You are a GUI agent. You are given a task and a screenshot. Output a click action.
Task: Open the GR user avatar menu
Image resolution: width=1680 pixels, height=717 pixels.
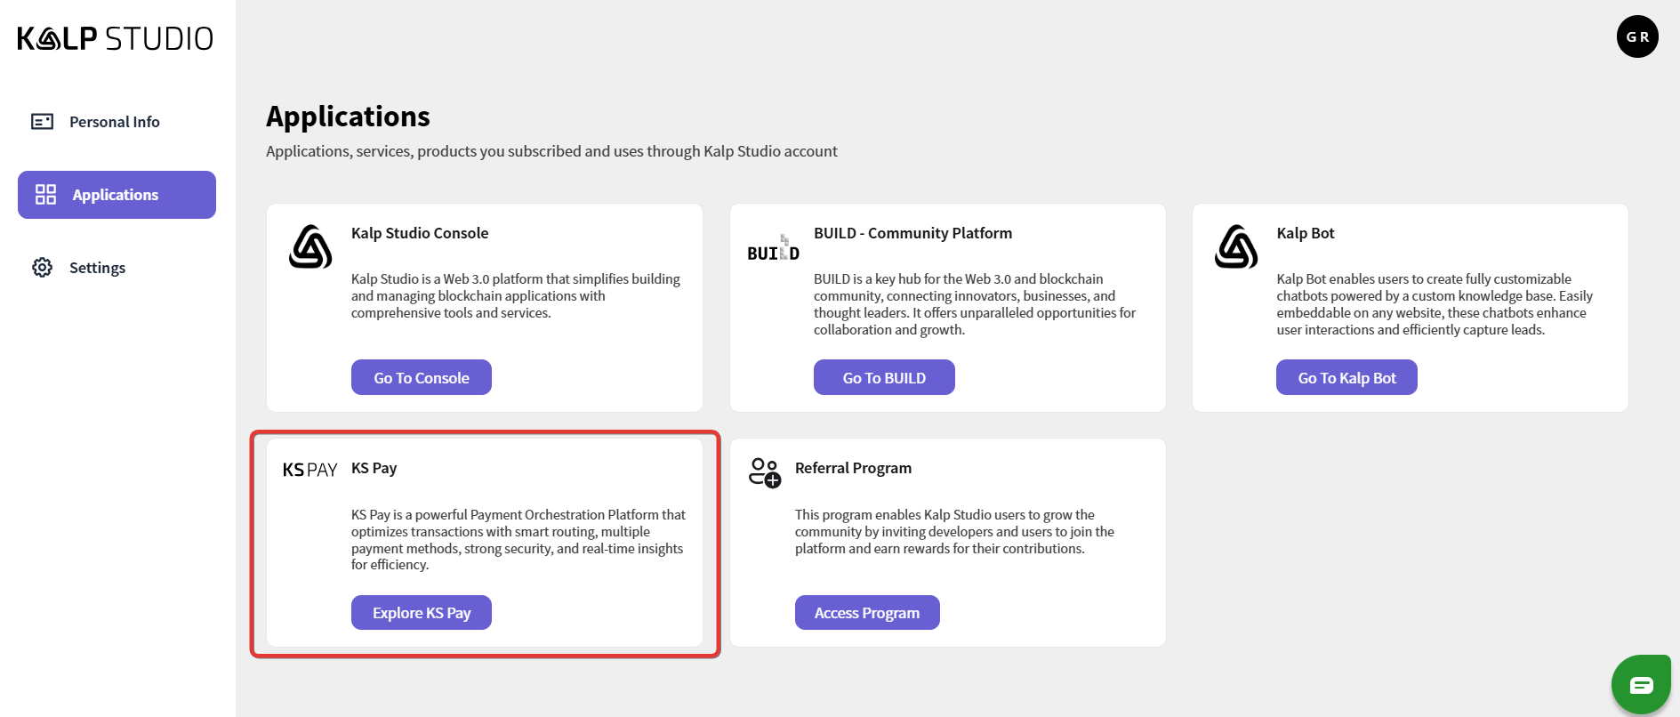(x=1636, y=36)
